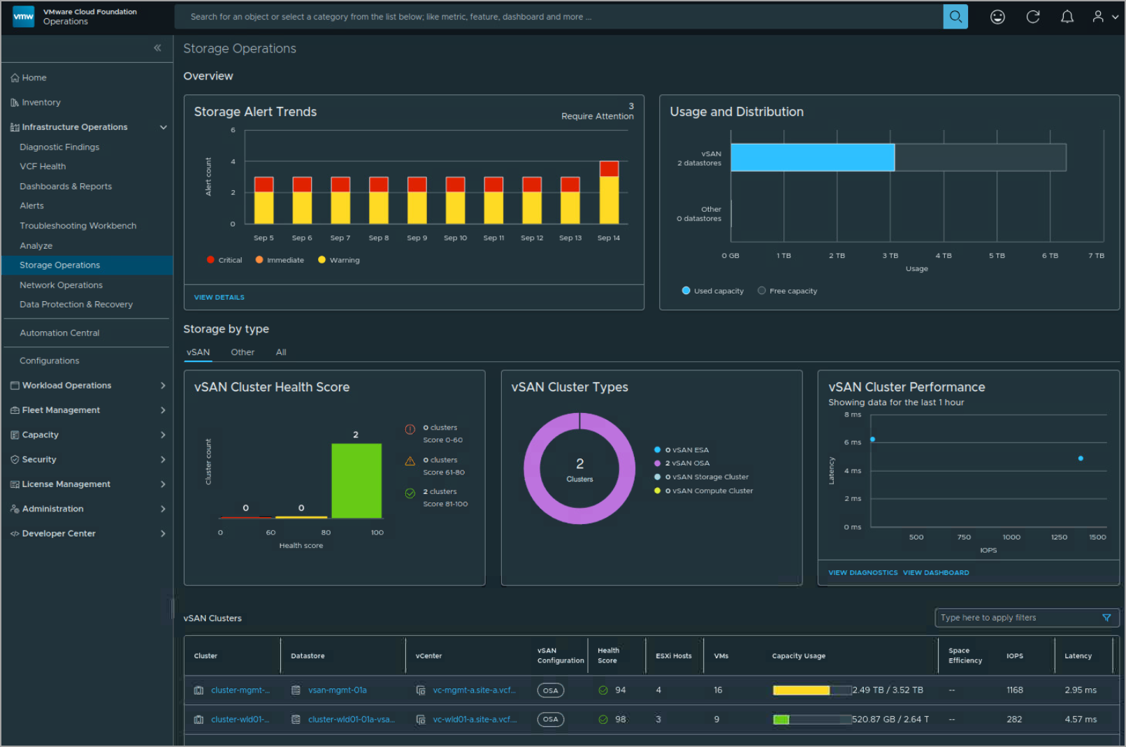1126x747 pixels.
Task: Expand License Management chevron
Action: pyautogui.click(x=163, y=484)
